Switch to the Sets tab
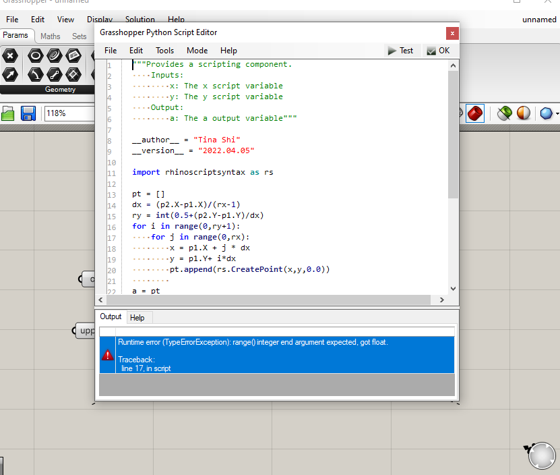 80,36
